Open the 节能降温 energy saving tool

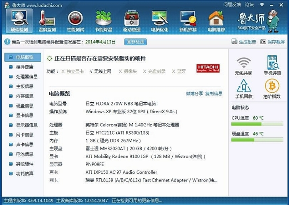[x=104, y=21]
